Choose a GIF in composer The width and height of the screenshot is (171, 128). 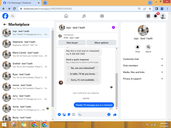74,114
